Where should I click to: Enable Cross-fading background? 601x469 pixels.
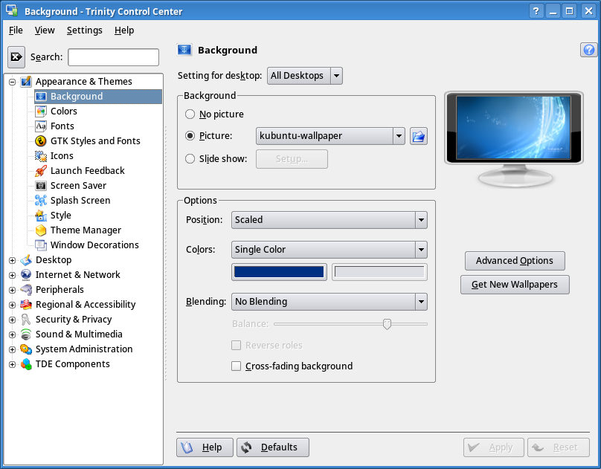click(x=236, y=366)
